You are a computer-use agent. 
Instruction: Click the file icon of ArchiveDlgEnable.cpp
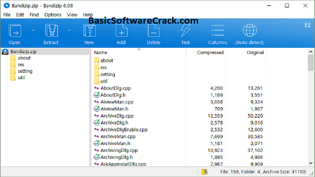(x=96, y=130)
